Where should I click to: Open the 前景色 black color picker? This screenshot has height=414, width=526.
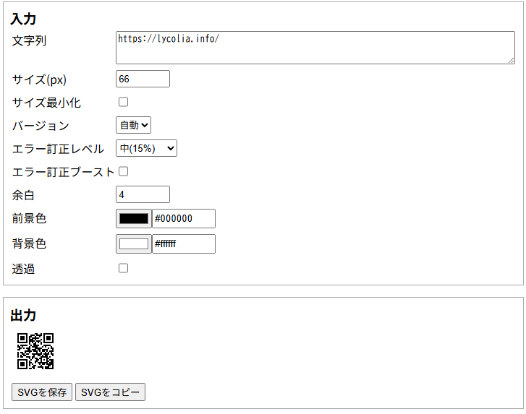click(x=133, y=218)
